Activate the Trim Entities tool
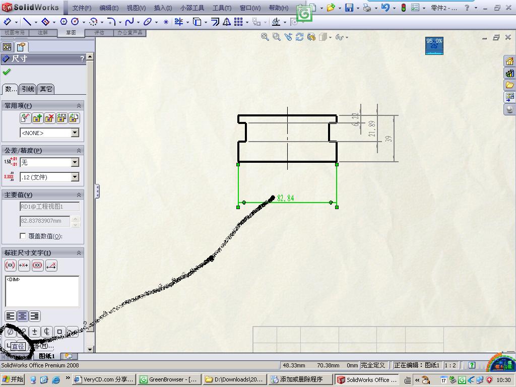 pyautogui.click(x=179, y=22)
